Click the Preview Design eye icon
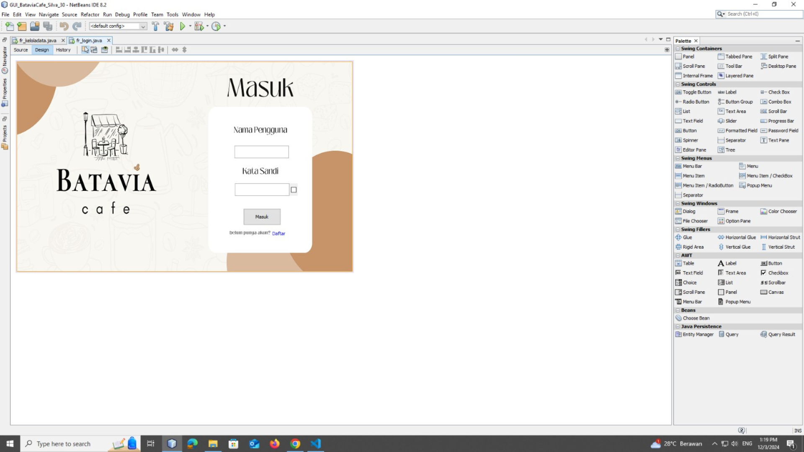 click(105, 50)
